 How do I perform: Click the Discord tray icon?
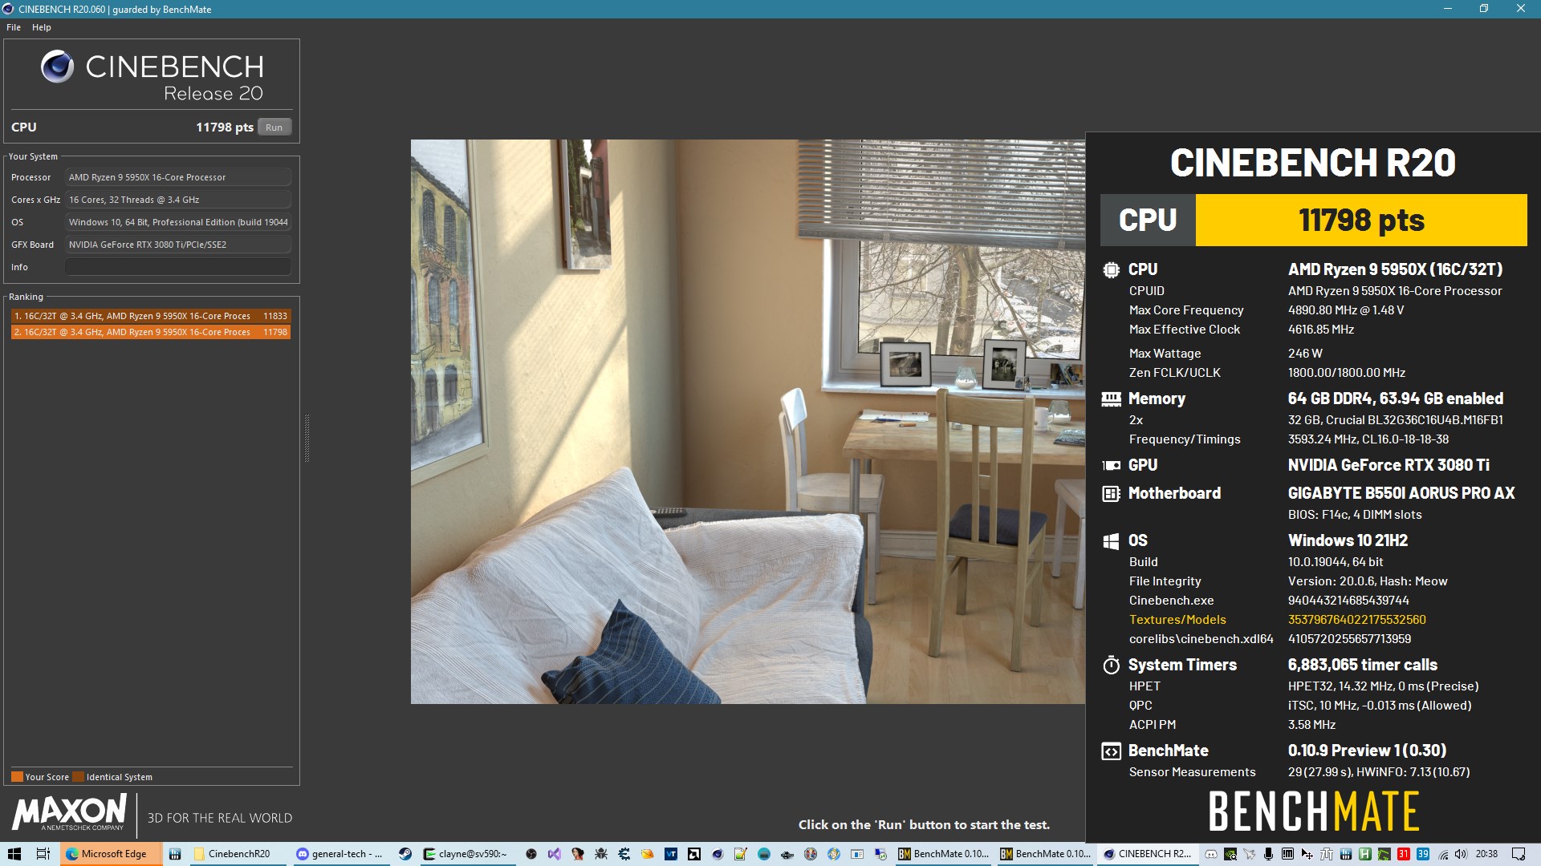(x=1211, y=854)
